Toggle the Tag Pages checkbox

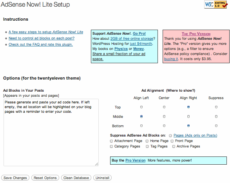(147, 146)
